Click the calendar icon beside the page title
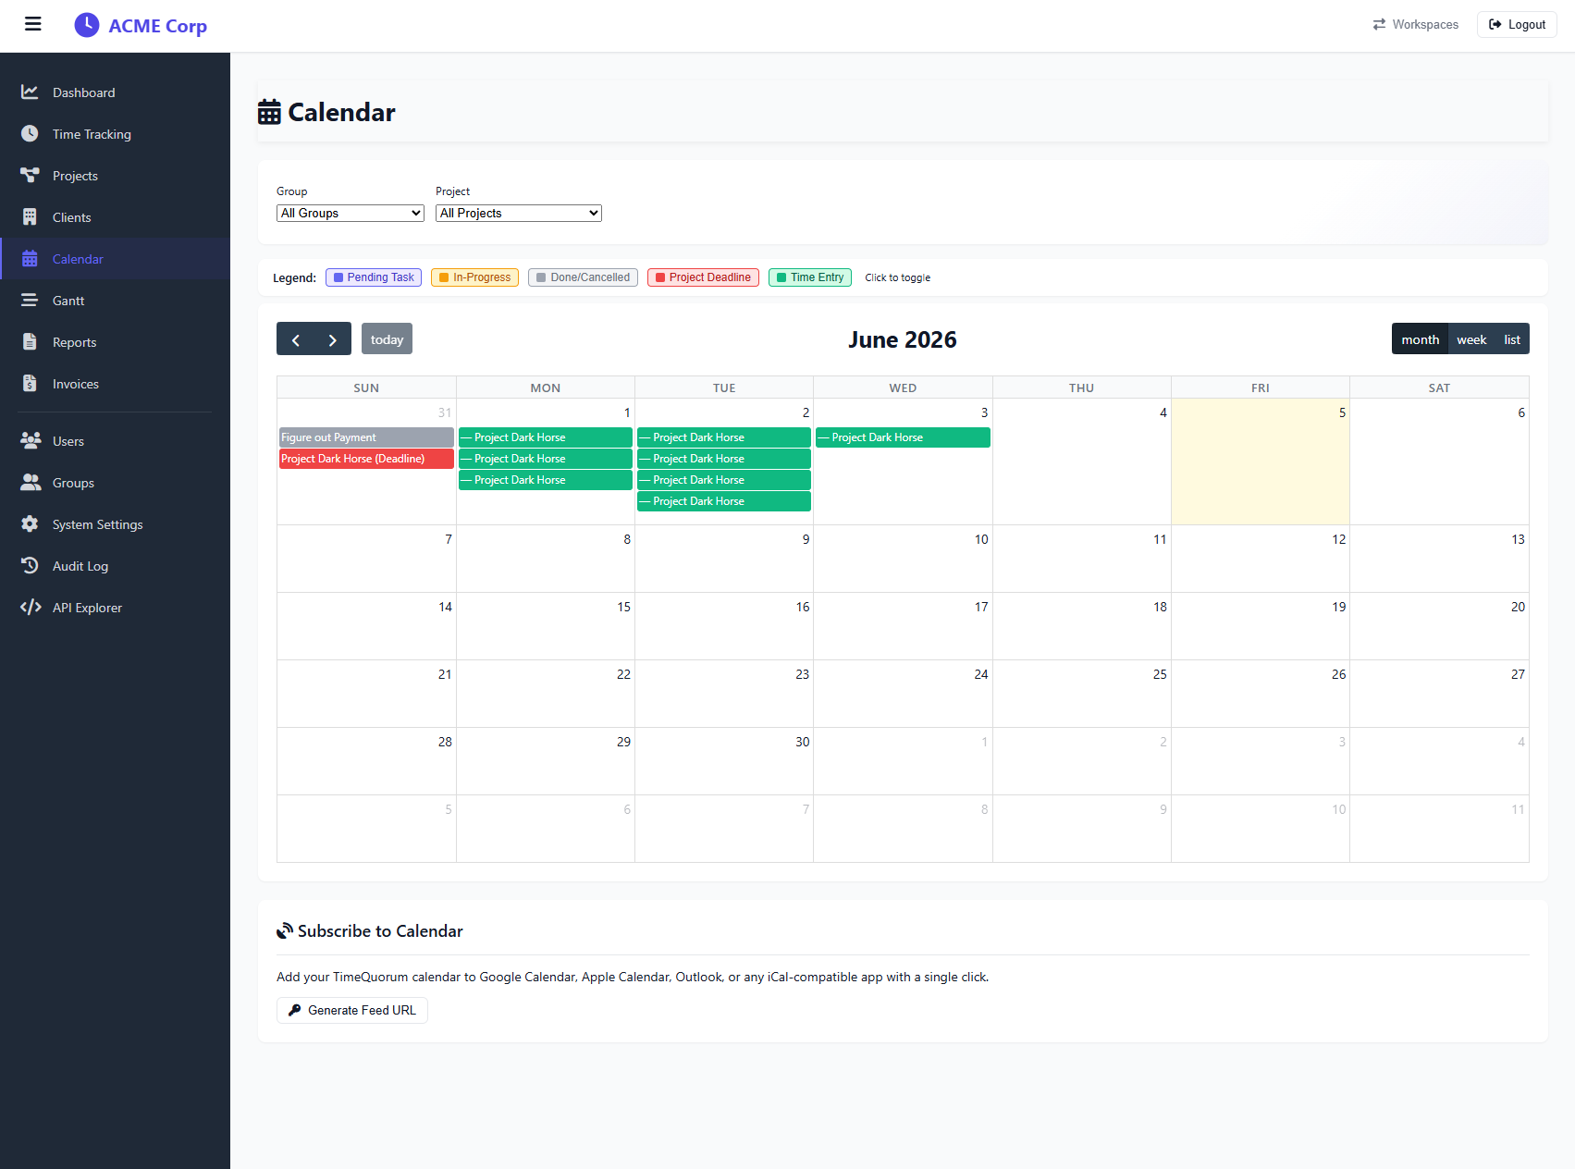The image size is (1575, 1169). [x=269, y=113]
